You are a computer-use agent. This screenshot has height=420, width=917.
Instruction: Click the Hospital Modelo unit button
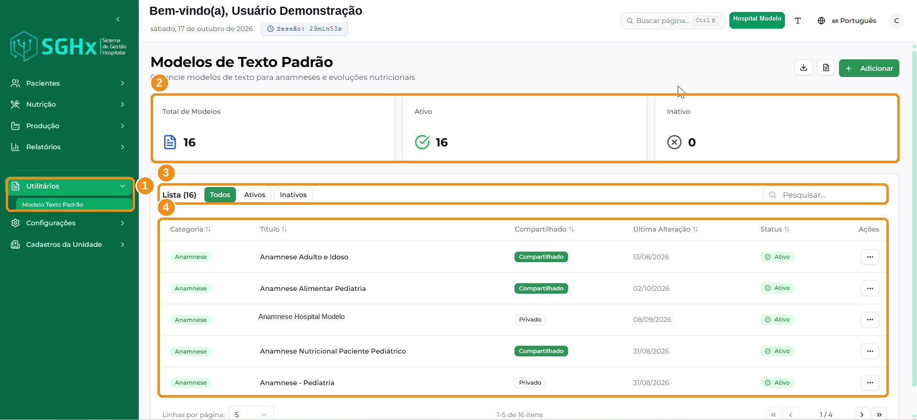point(757,20)
